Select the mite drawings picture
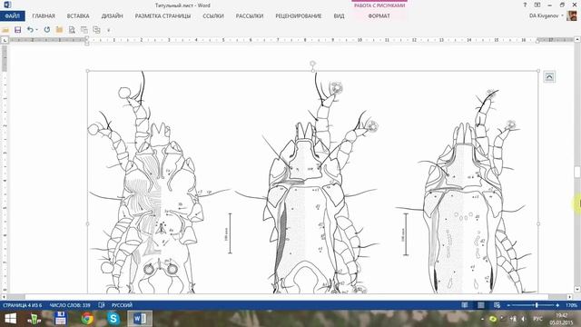This screenshot has height=327, width=581. pos(312,182)
